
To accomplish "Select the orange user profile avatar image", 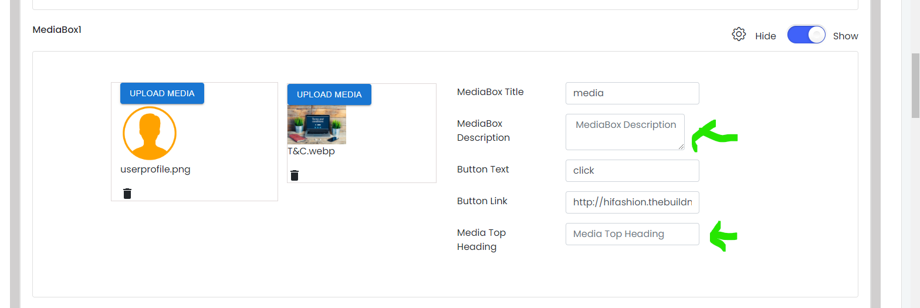I will pyautogui.click(x=150, y=133).
